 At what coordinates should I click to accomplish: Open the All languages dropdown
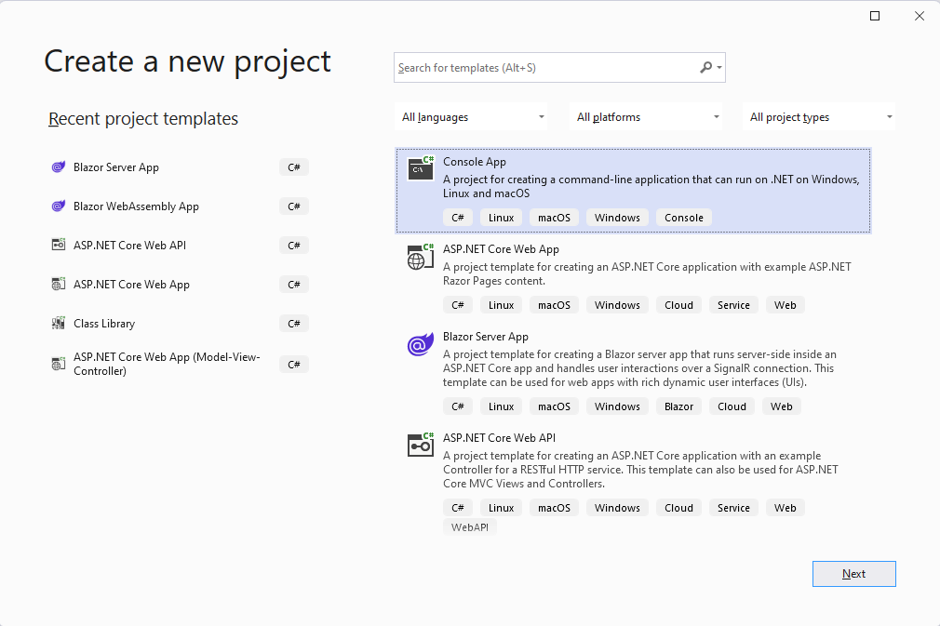(471, 117)
